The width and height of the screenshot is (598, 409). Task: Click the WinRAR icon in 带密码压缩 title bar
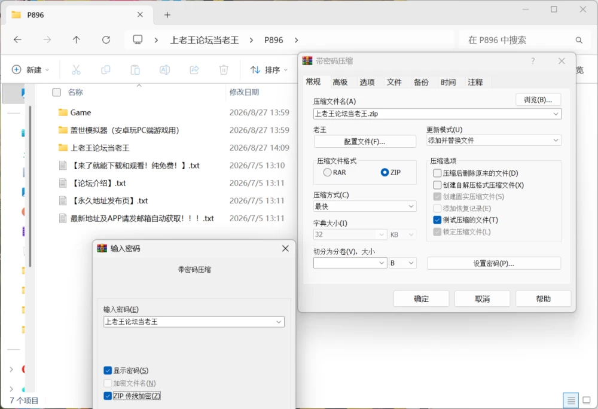tap(307, 61)
